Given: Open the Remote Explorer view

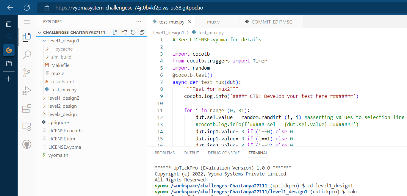Looking at the screenshot, I should tap(27, 127).
